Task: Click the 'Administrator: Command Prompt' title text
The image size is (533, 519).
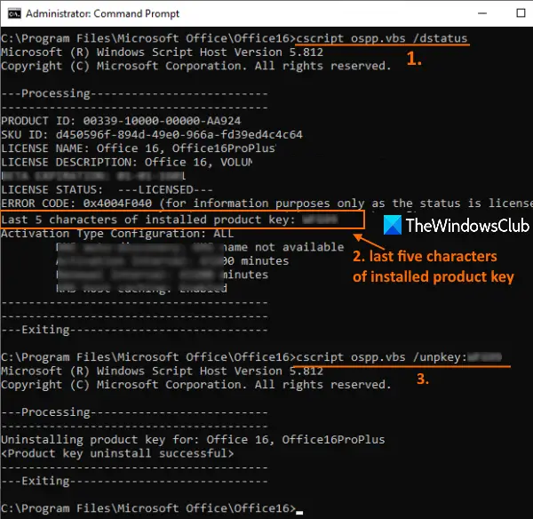Action: coord(102,13)
